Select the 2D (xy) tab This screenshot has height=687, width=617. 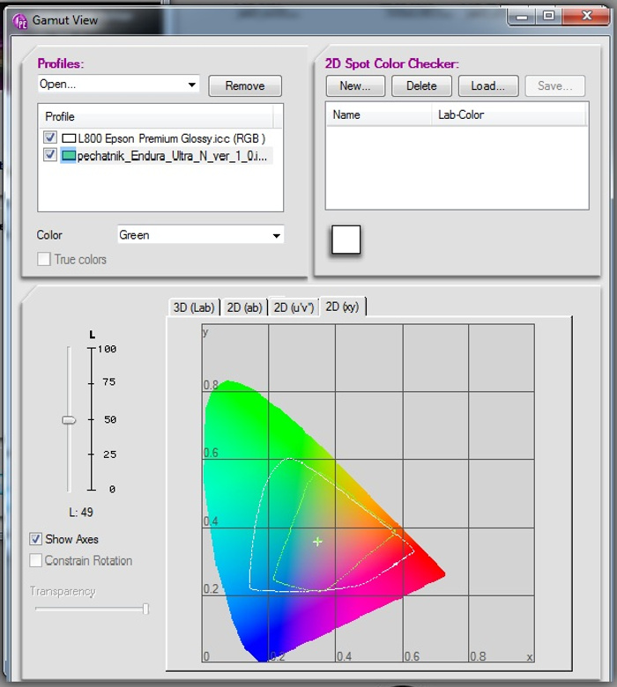[342, 307]
